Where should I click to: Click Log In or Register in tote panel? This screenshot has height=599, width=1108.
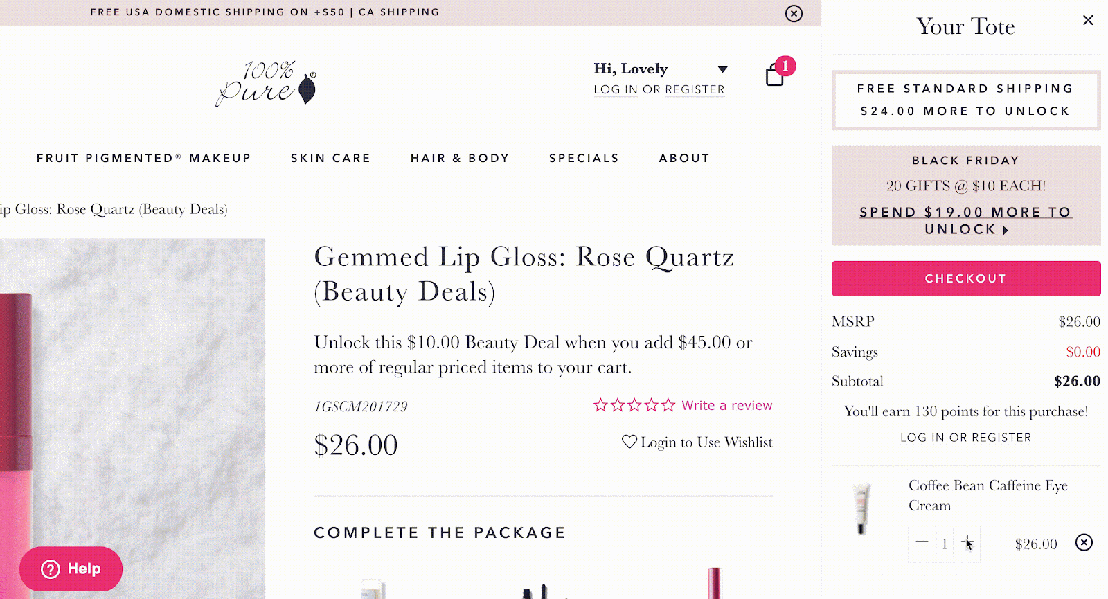point(965,438)
